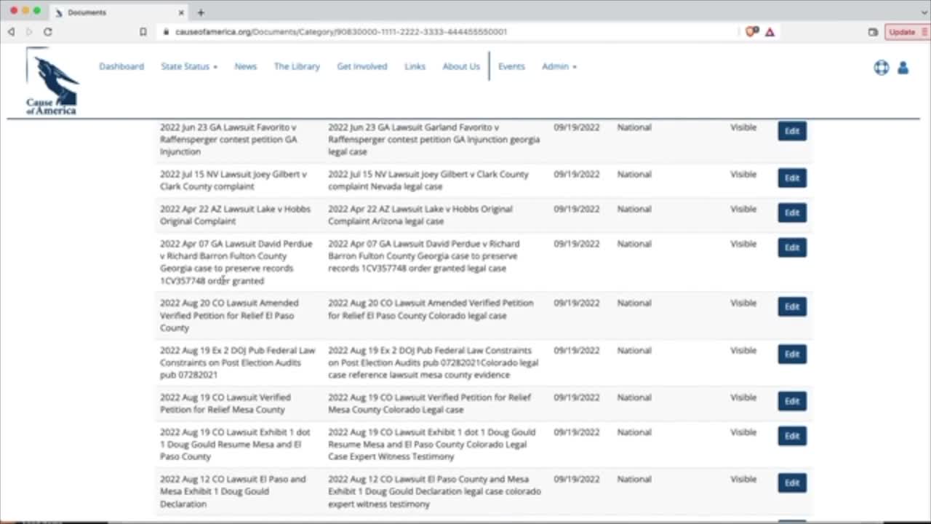Edit the Joey Gilbert v Clark County row

pos(792,178)
